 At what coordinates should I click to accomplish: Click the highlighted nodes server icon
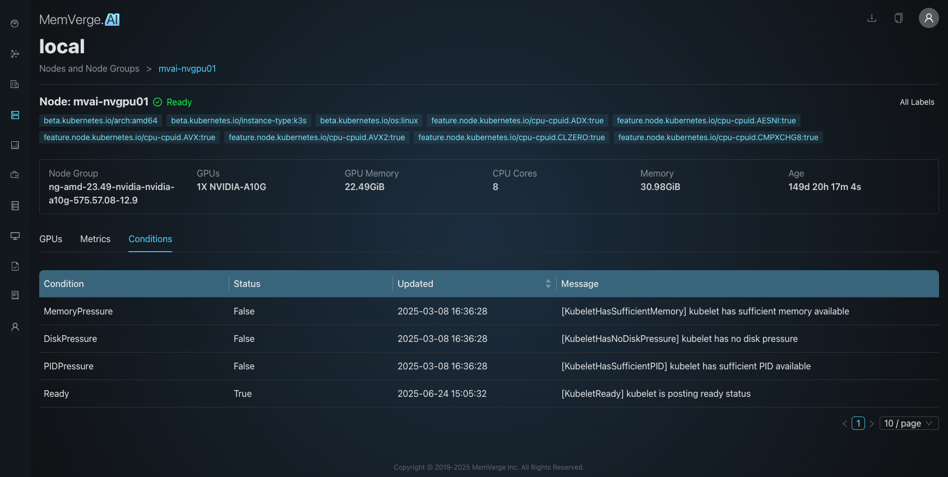[x=15, y=115]
